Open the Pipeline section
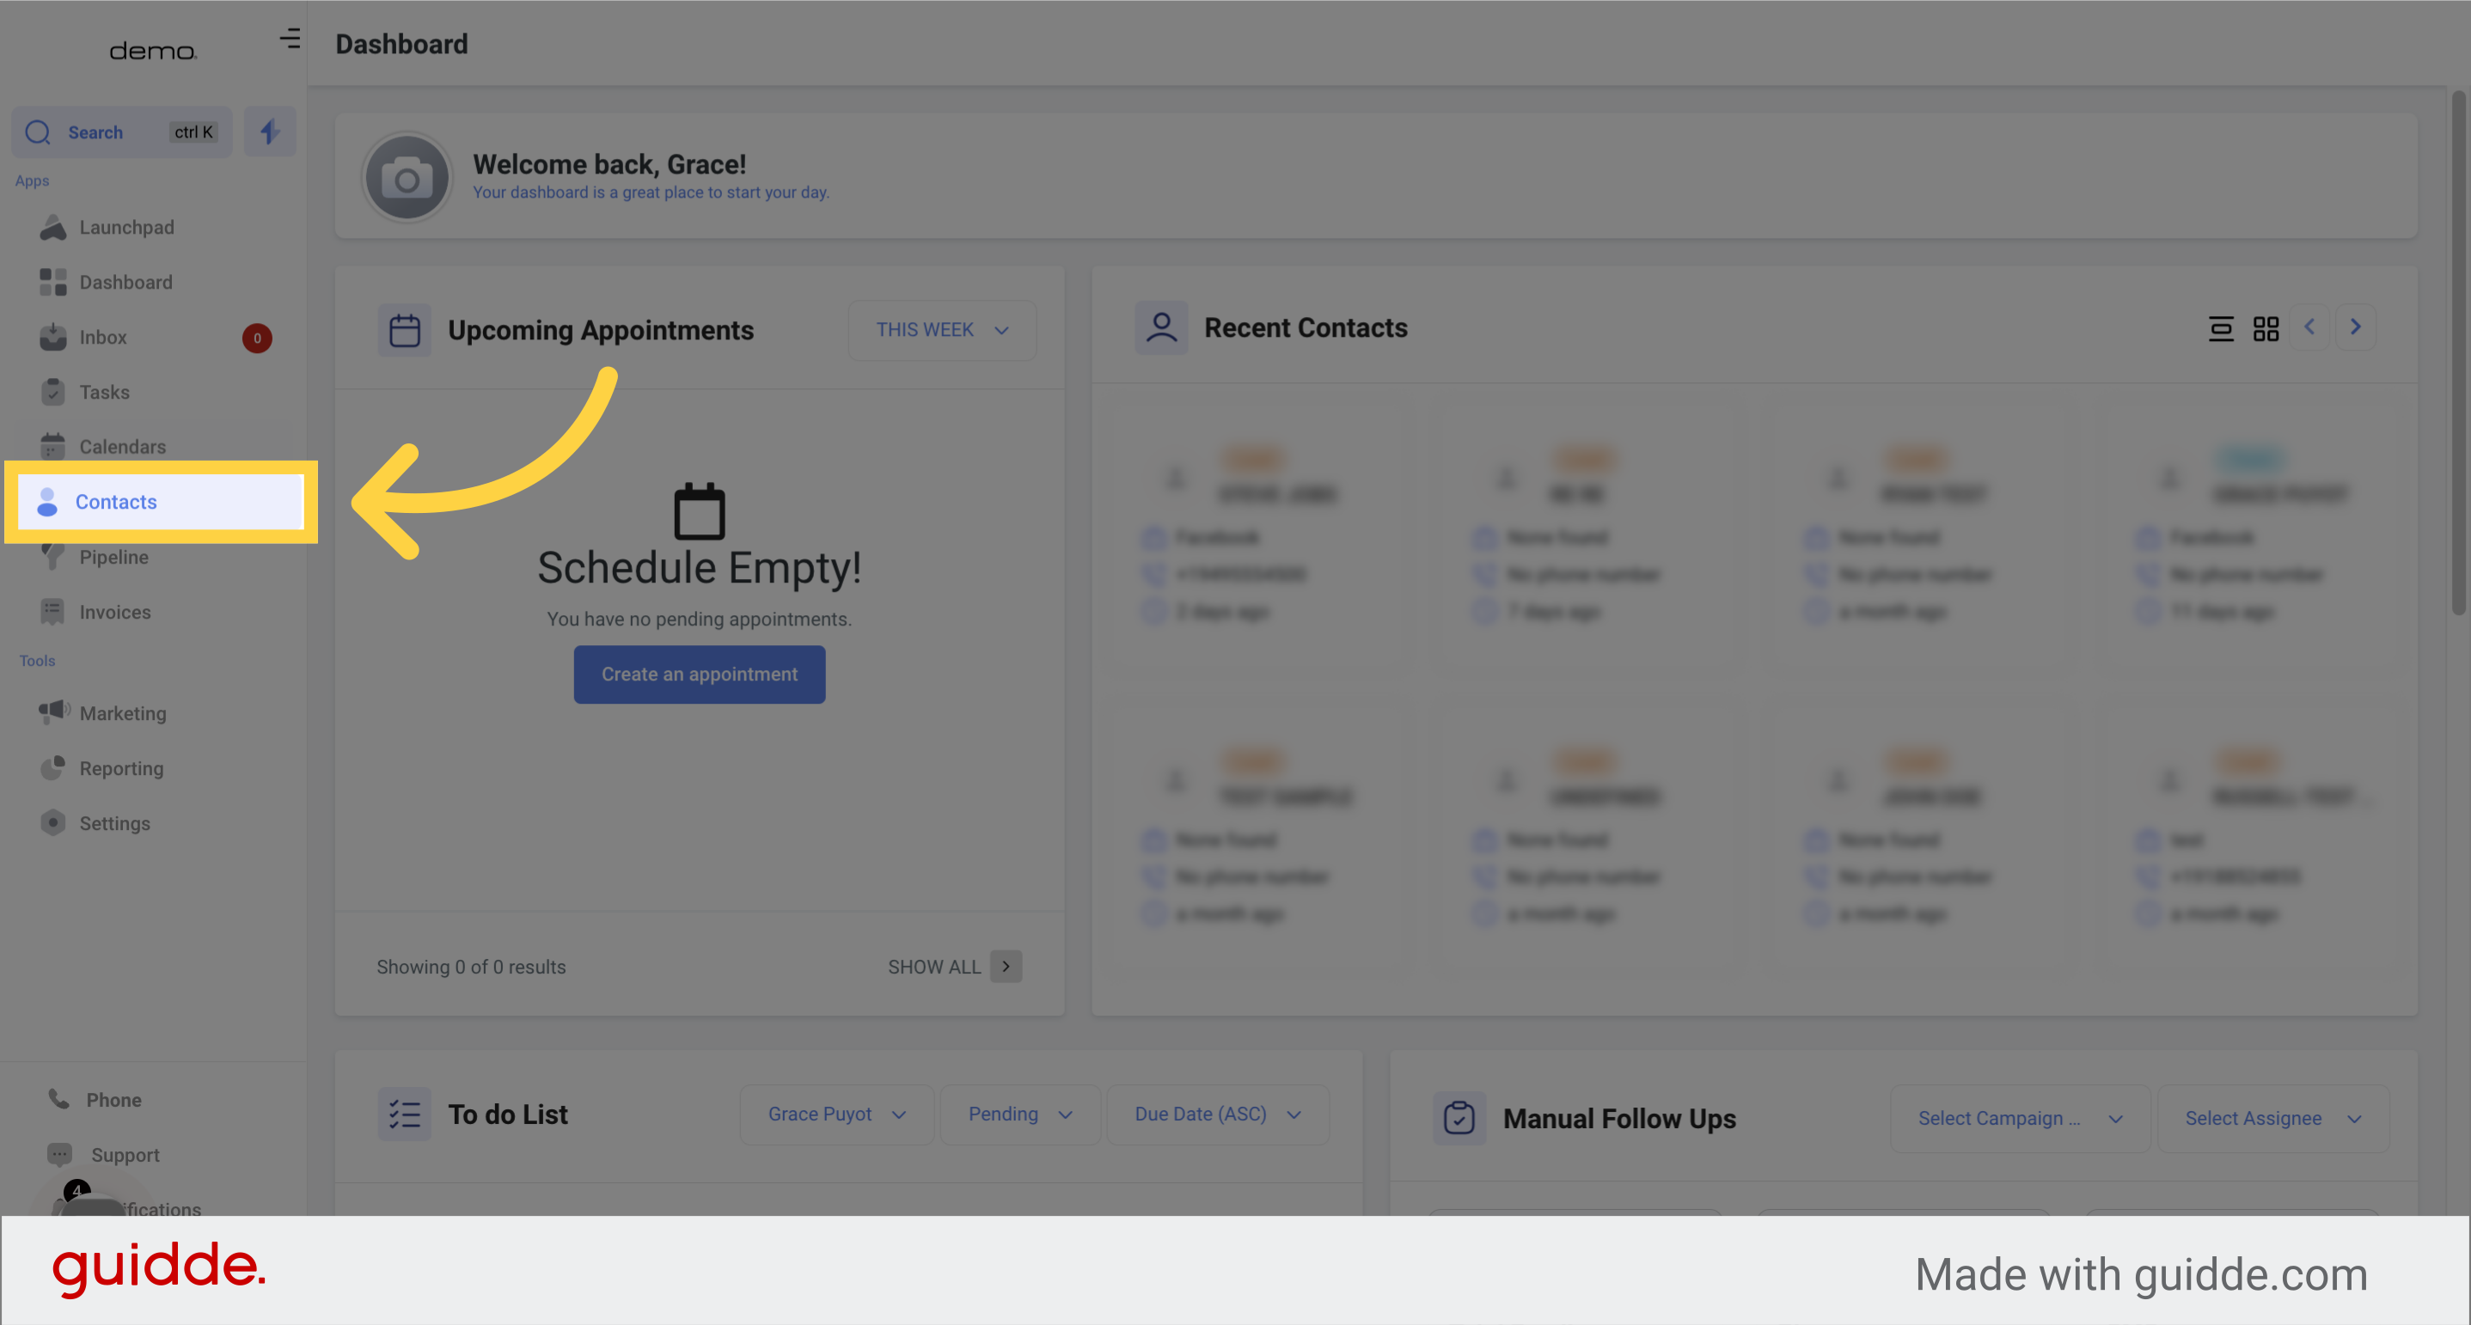This screenshot has width=2471, height=1325. click(113, 557)
